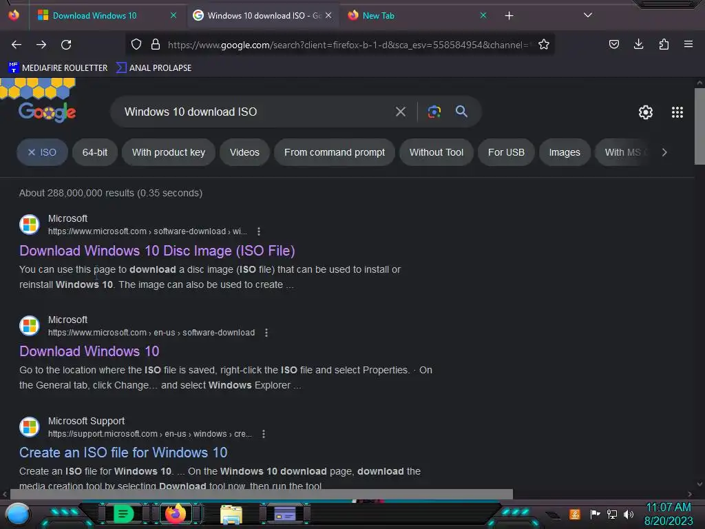This screenshot has height=529, width=705.
Task: Go forward to the next page
Action: [41, 45]
